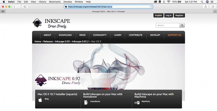
Task: Click the SUPPORT US link
Action: tap(174, 35)
